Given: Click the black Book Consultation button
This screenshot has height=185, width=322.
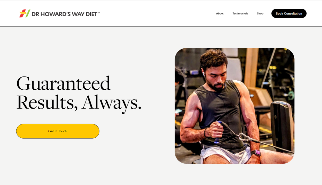Looking at the screenshot, I should (289, 13).
